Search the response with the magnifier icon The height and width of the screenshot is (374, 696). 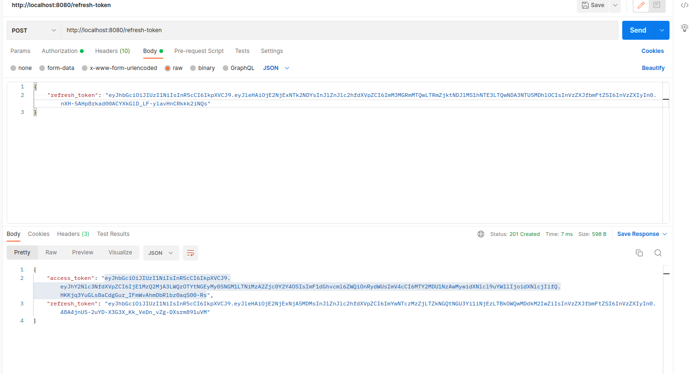pyautogui.click(x=658, y=252)
